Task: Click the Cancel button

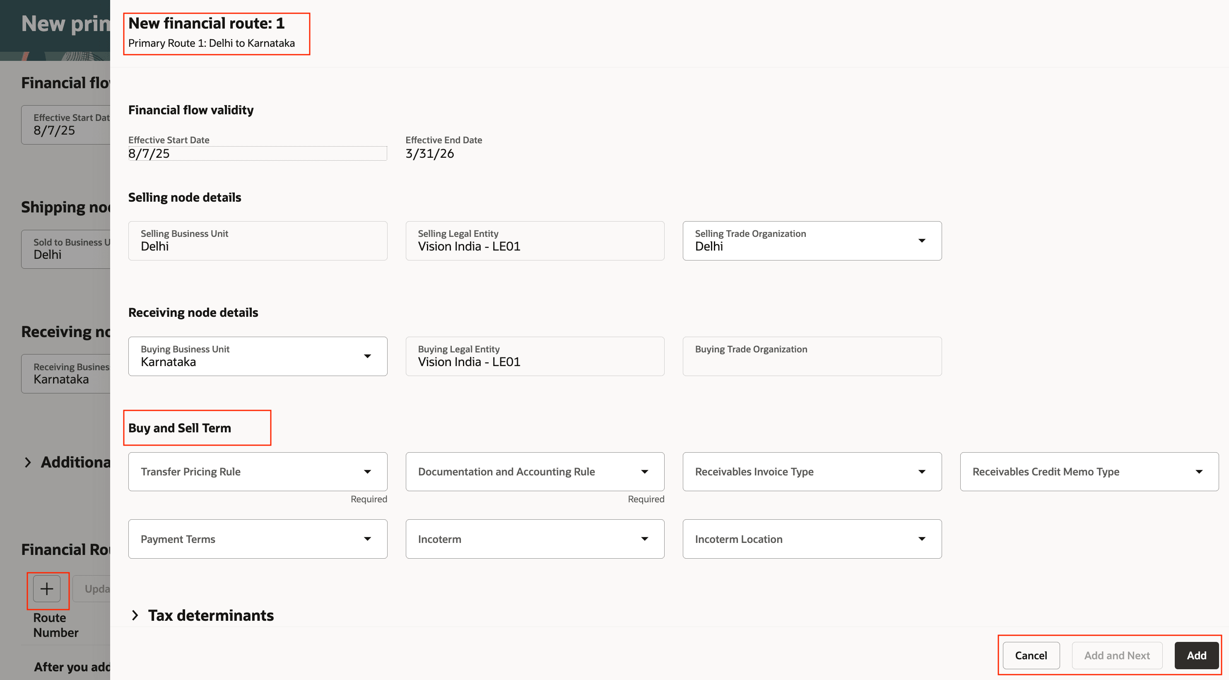Action: pyautogui.click(x=1031, y=656)
